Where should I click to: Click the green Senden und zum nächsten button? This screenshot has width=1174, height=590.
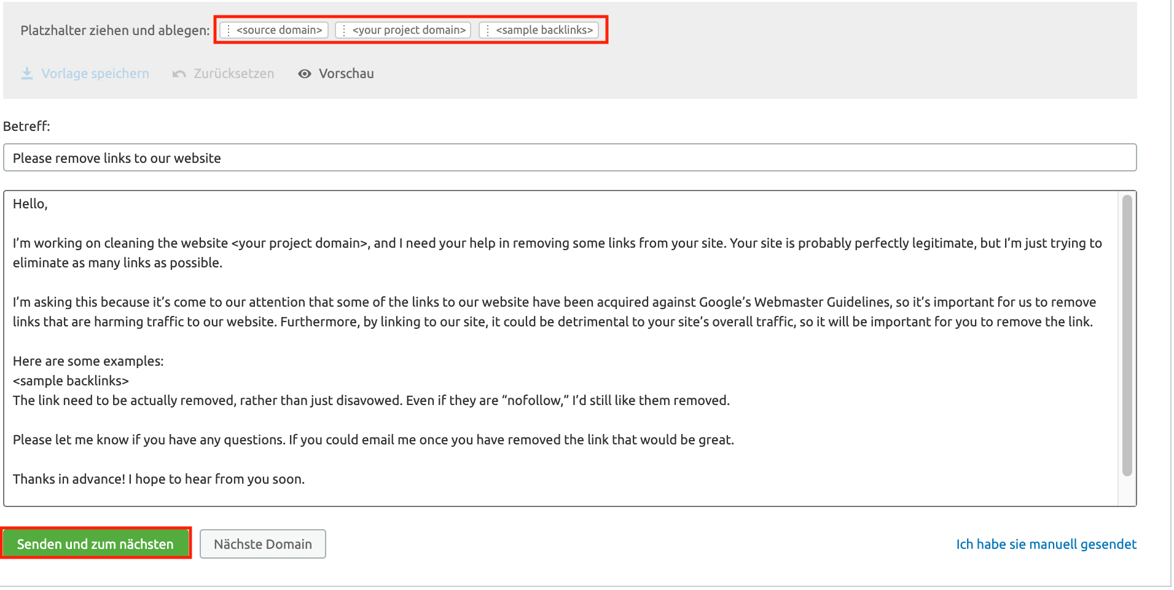click(x=96, y=543)
